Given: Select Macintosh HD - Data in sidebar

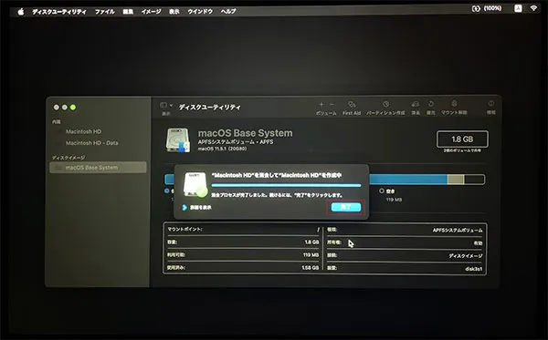Looking at the screenshot, I should pos(92,143).
